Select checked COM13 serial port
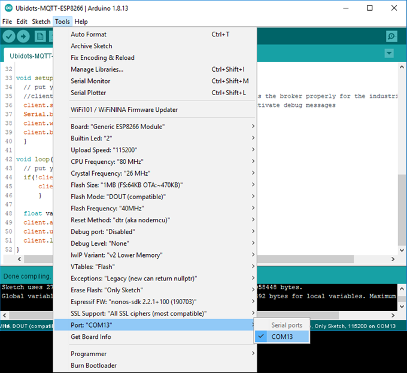 [282, 337]
